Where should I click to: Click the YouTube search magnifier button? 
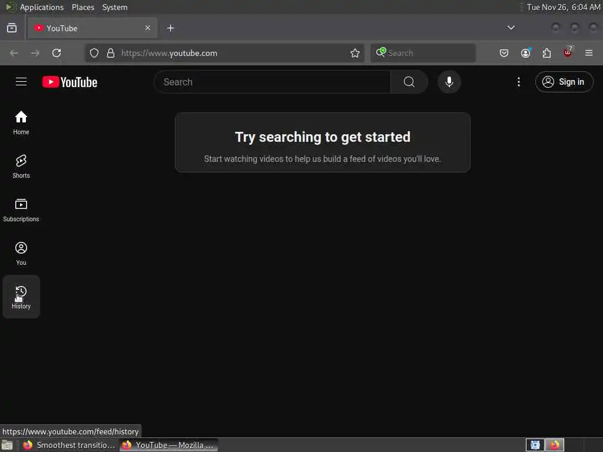point(409,82)
